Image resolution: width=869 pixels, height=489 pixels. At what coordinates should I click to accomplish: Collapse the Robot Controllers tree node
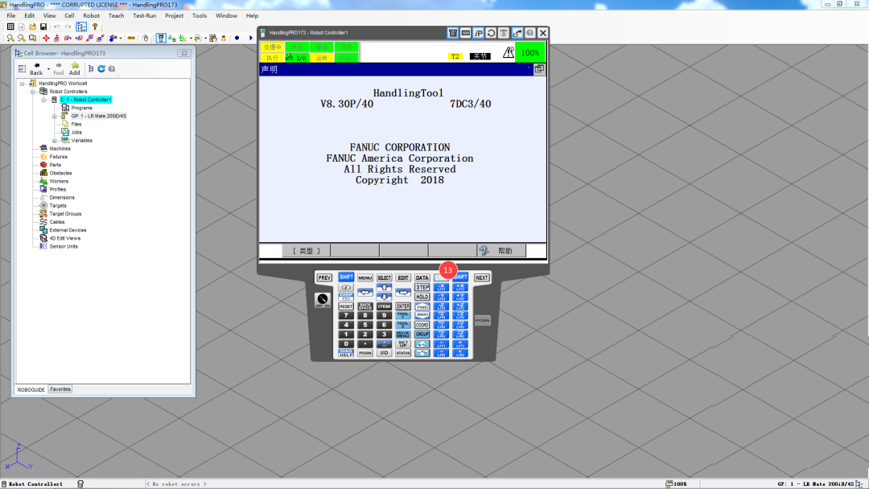click(33, 92)
